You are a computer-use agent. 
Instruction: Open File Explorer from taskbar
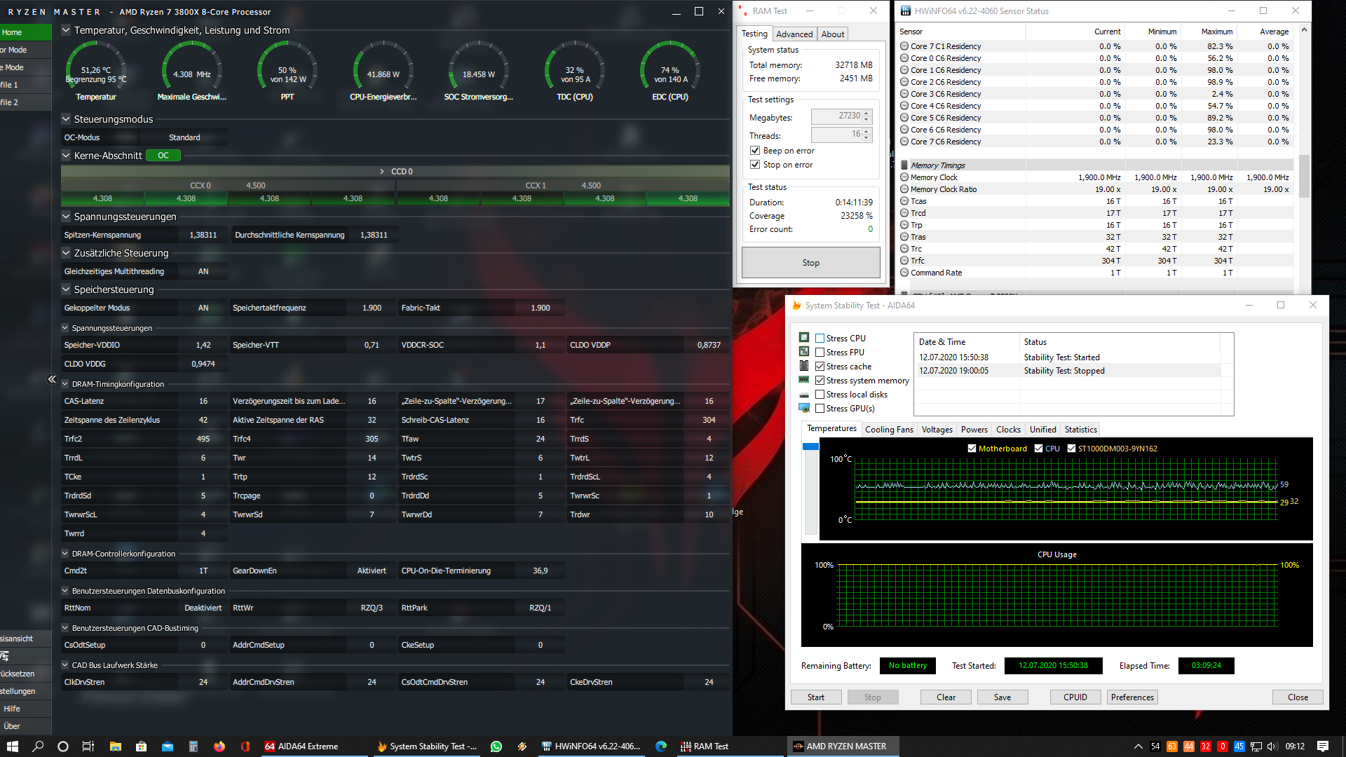[116, 746]
